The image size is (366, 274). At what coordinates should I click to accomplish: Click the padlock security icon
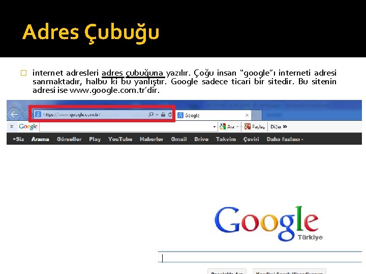[163, 114]
